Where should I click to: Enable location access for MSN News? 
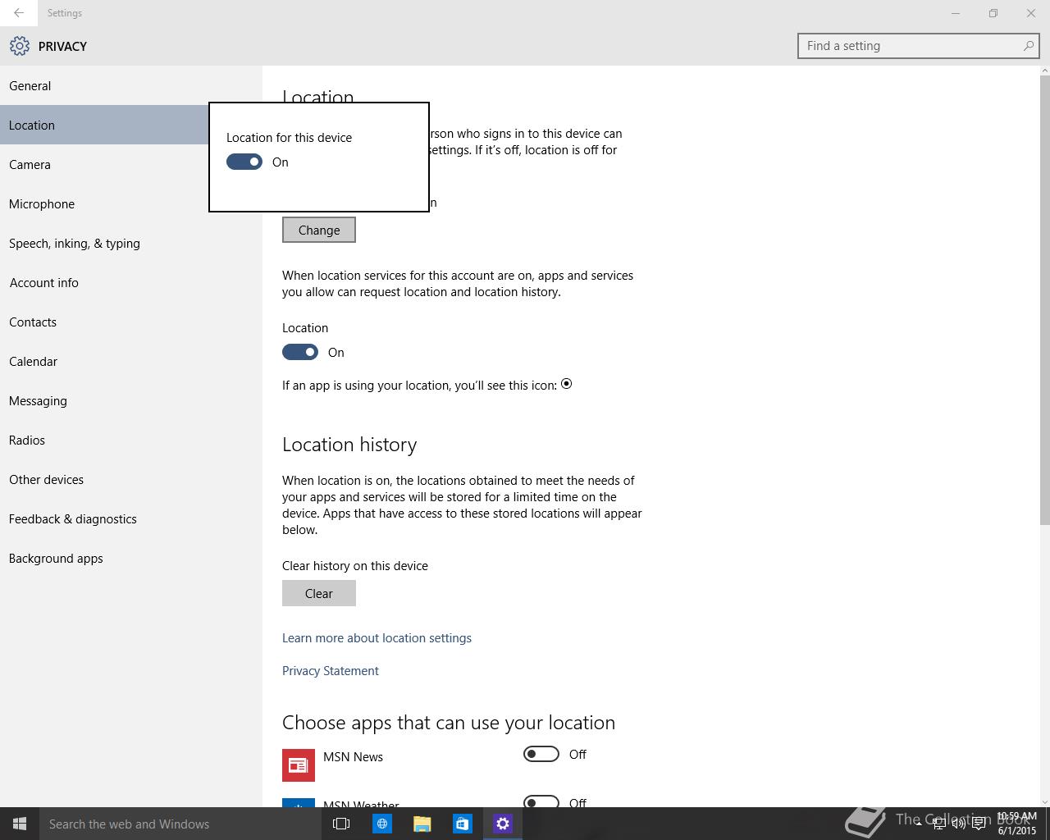pyautogui.click(x=541, y=754)
